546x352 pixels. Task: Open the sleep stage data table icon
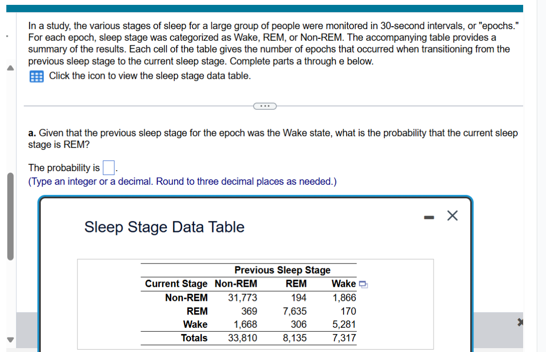pos(36,76)
